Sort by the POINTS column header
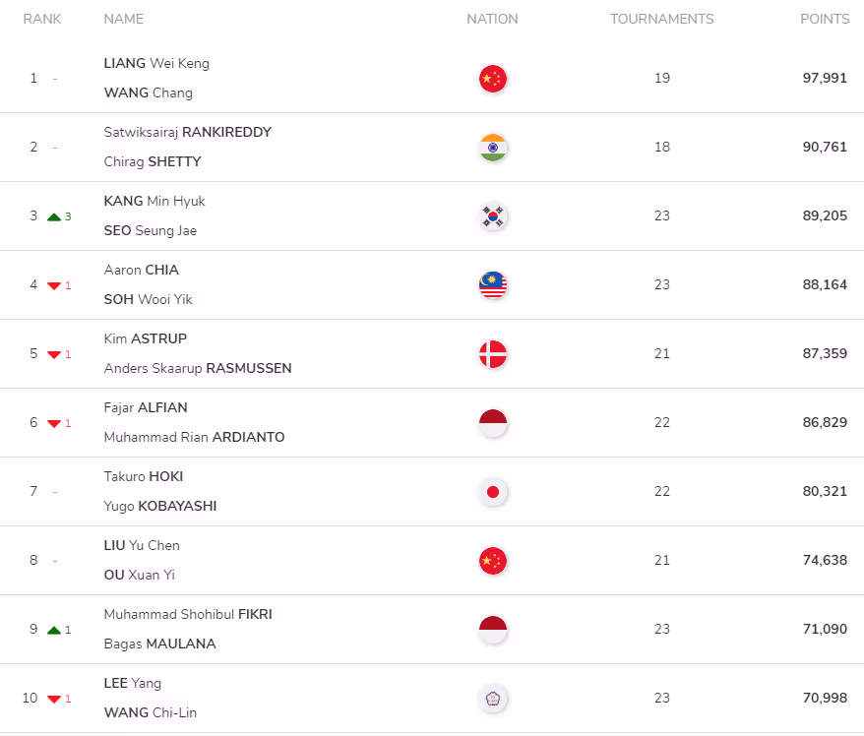864x736 pixels. [x=825, y=20]
